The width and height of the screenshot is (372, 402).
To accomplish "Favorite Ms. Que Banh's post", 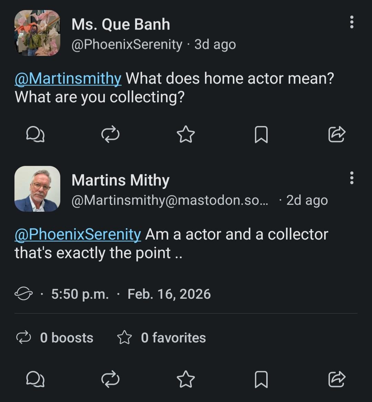I will pos(186,135).
